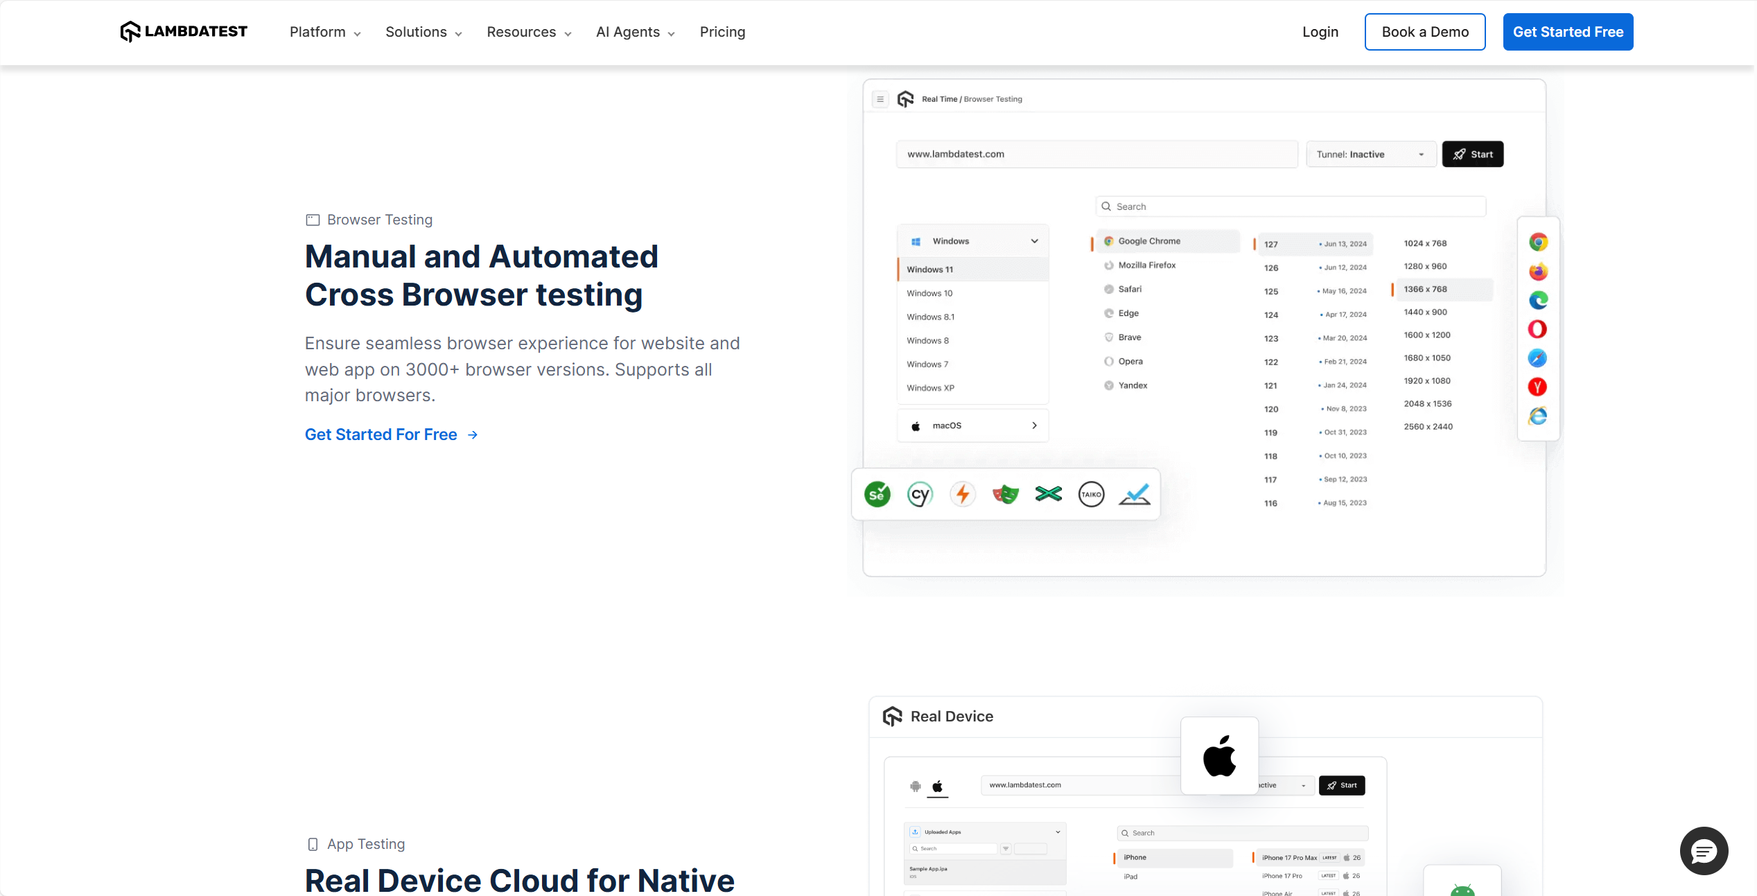Click the Firefox icon in side strip
Screen dimensions: 1757x896
pos(1538,271)
